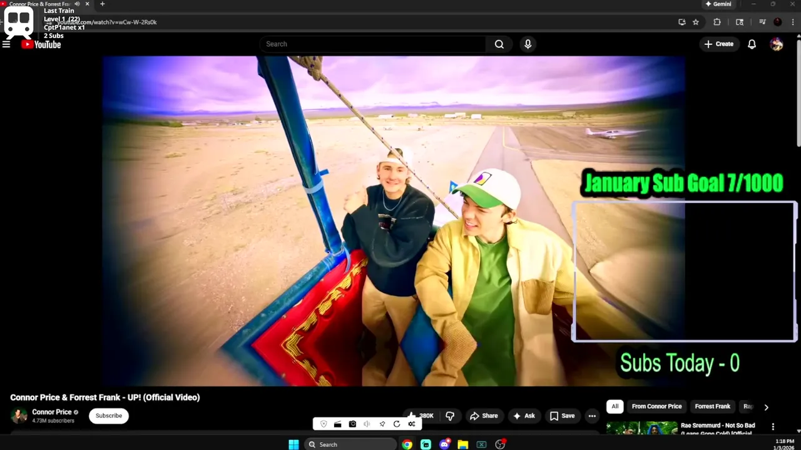Click the youtube.com address bar URL
The width and height of the screenshot is (801, 450).
(x=107, y=22)
